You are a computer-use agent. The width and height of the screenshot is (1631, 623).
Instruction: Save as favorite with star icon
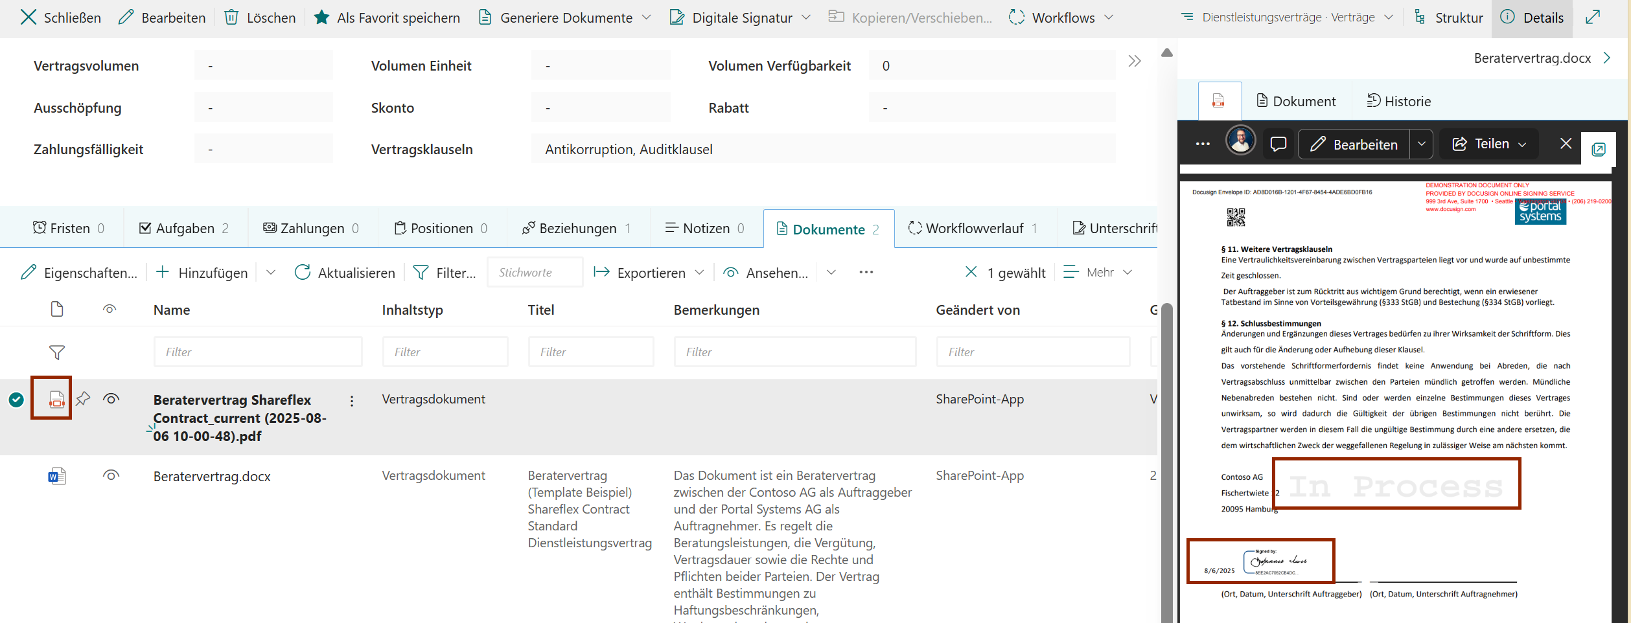pyautogui.click(x=321, y=17)
